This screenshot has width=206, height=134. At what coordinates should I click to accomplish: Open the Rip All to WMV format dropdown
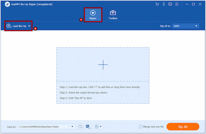[x=186, y=26]
